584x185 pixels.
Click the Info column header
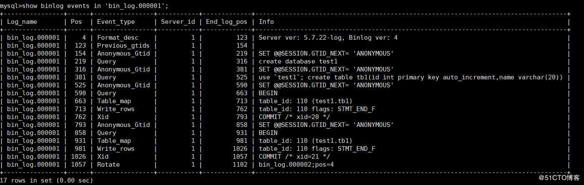point(266,21)
